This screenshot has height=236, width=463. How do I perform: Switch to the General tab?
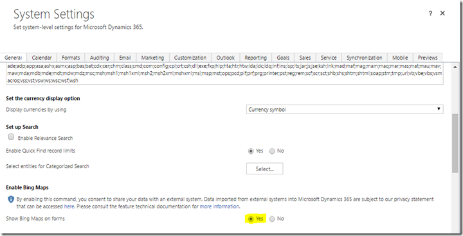14,58
